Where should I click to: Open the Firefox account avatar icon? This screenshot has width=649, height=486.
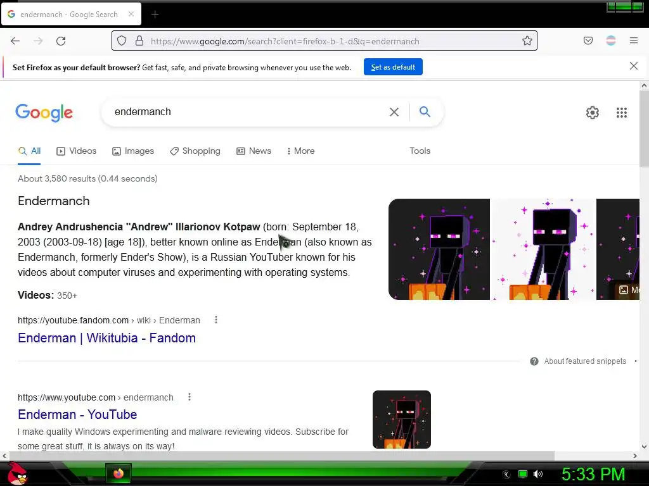point(611,40)
